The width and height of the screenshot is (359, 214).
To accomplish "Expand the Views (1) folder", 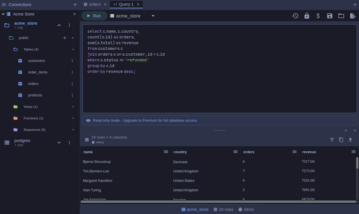I will click(x=73, y=107).
